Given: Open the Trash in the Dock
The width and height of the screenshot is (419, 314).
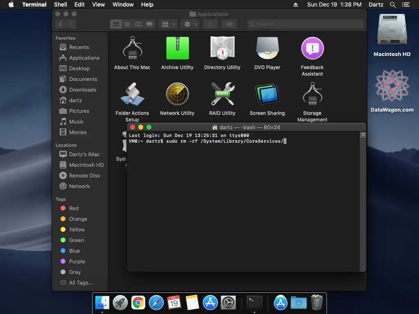Looking at the screenshot, I should pyautogui.click(x=317, y=302).
